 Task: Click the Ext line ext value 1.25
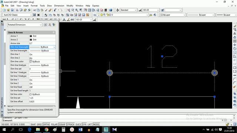[x=42, y=98]
